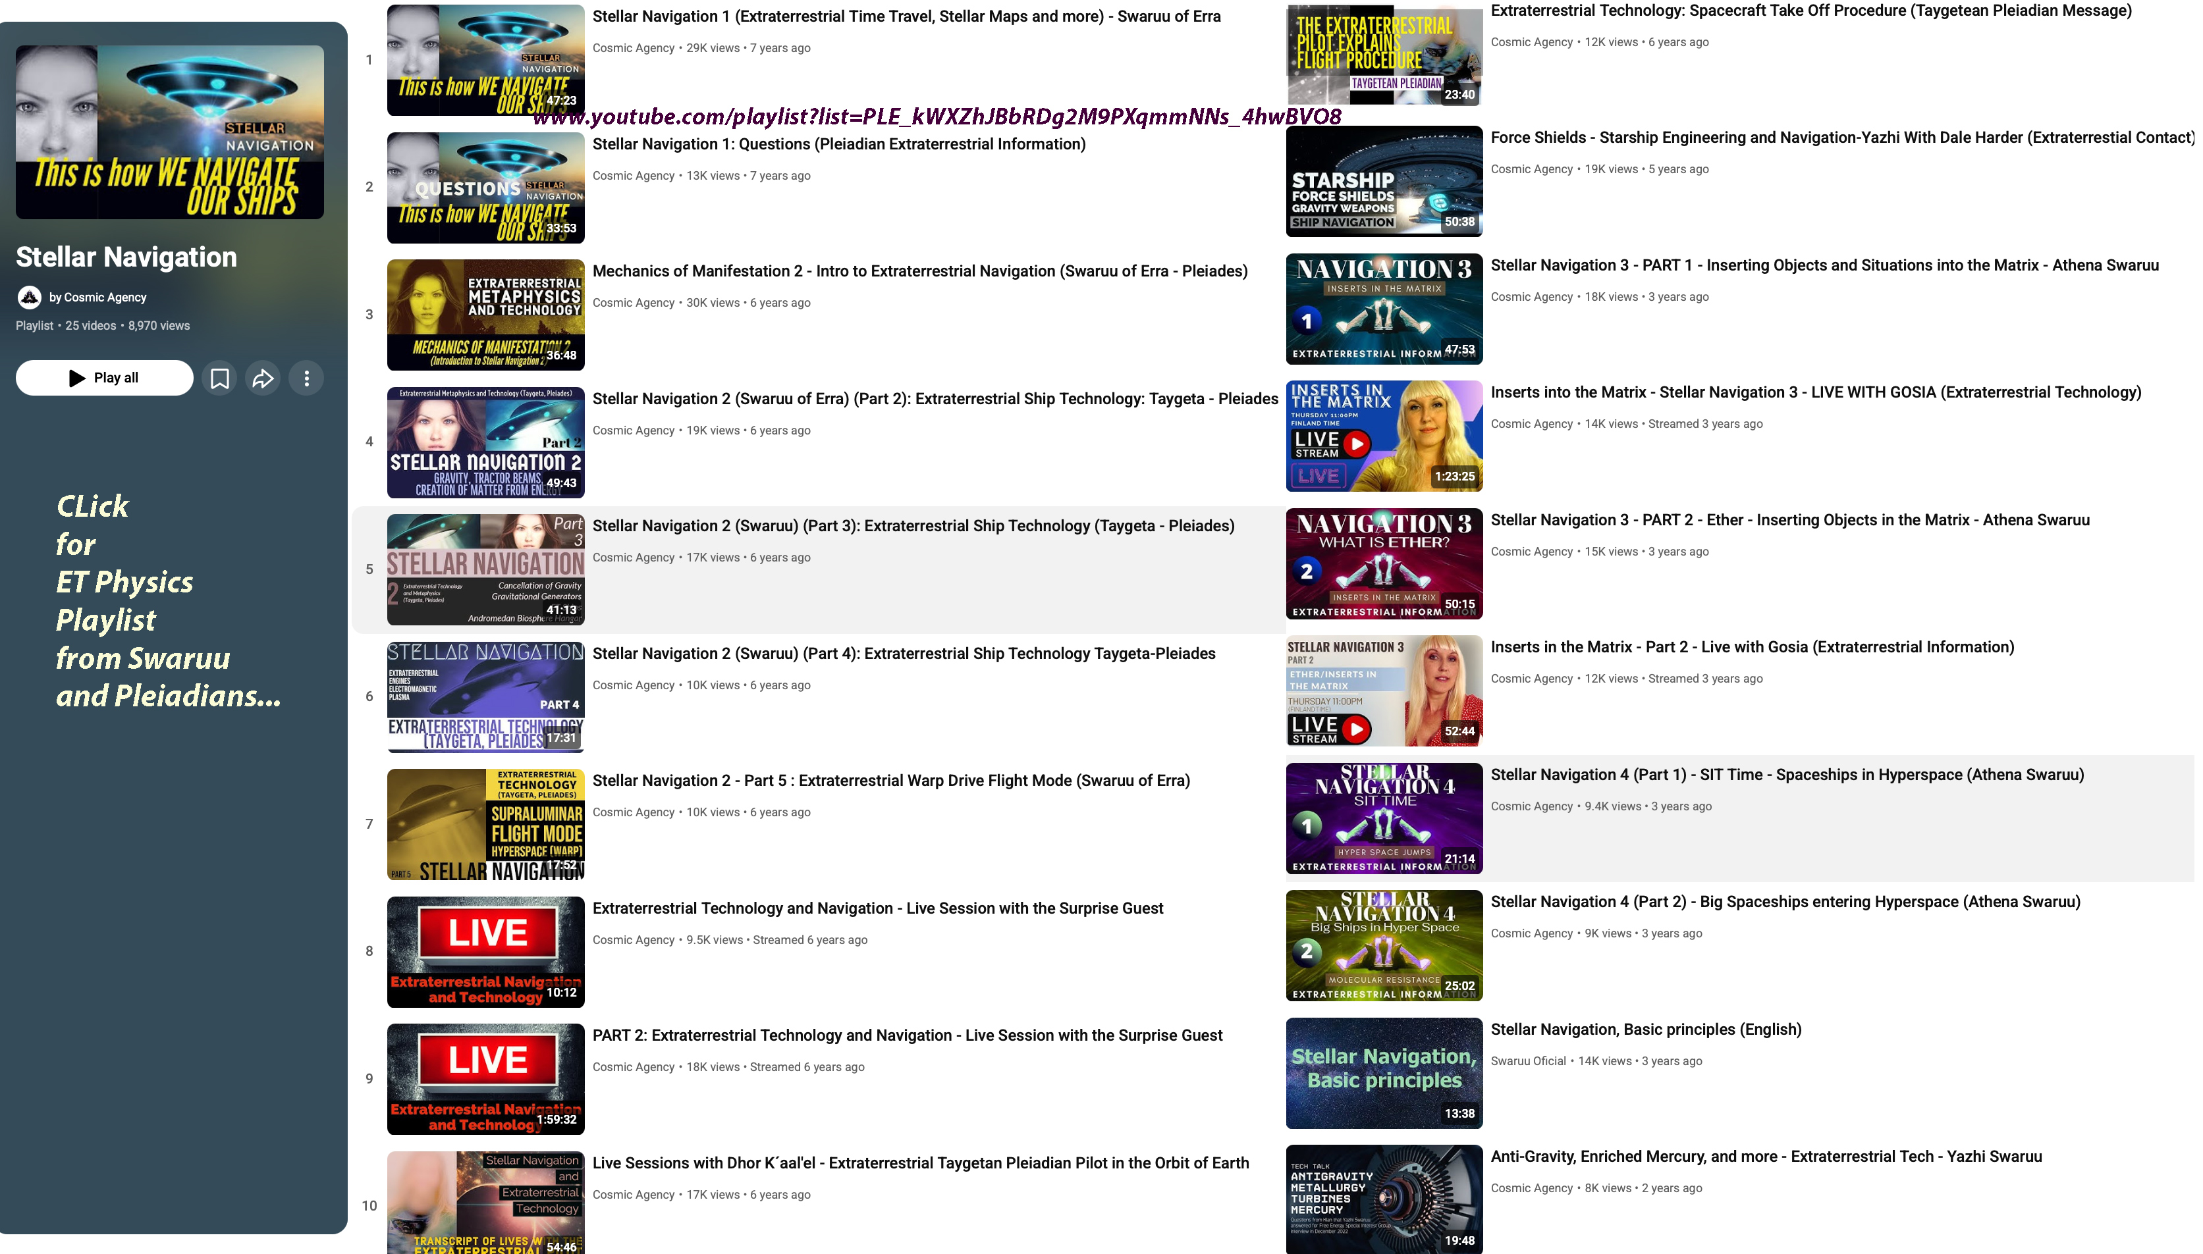Open video 'Stellar Navigation 1 (Extraterrestrial Time Travel...'
This screenshot has width=2203, height=1254.
[906, 16]
